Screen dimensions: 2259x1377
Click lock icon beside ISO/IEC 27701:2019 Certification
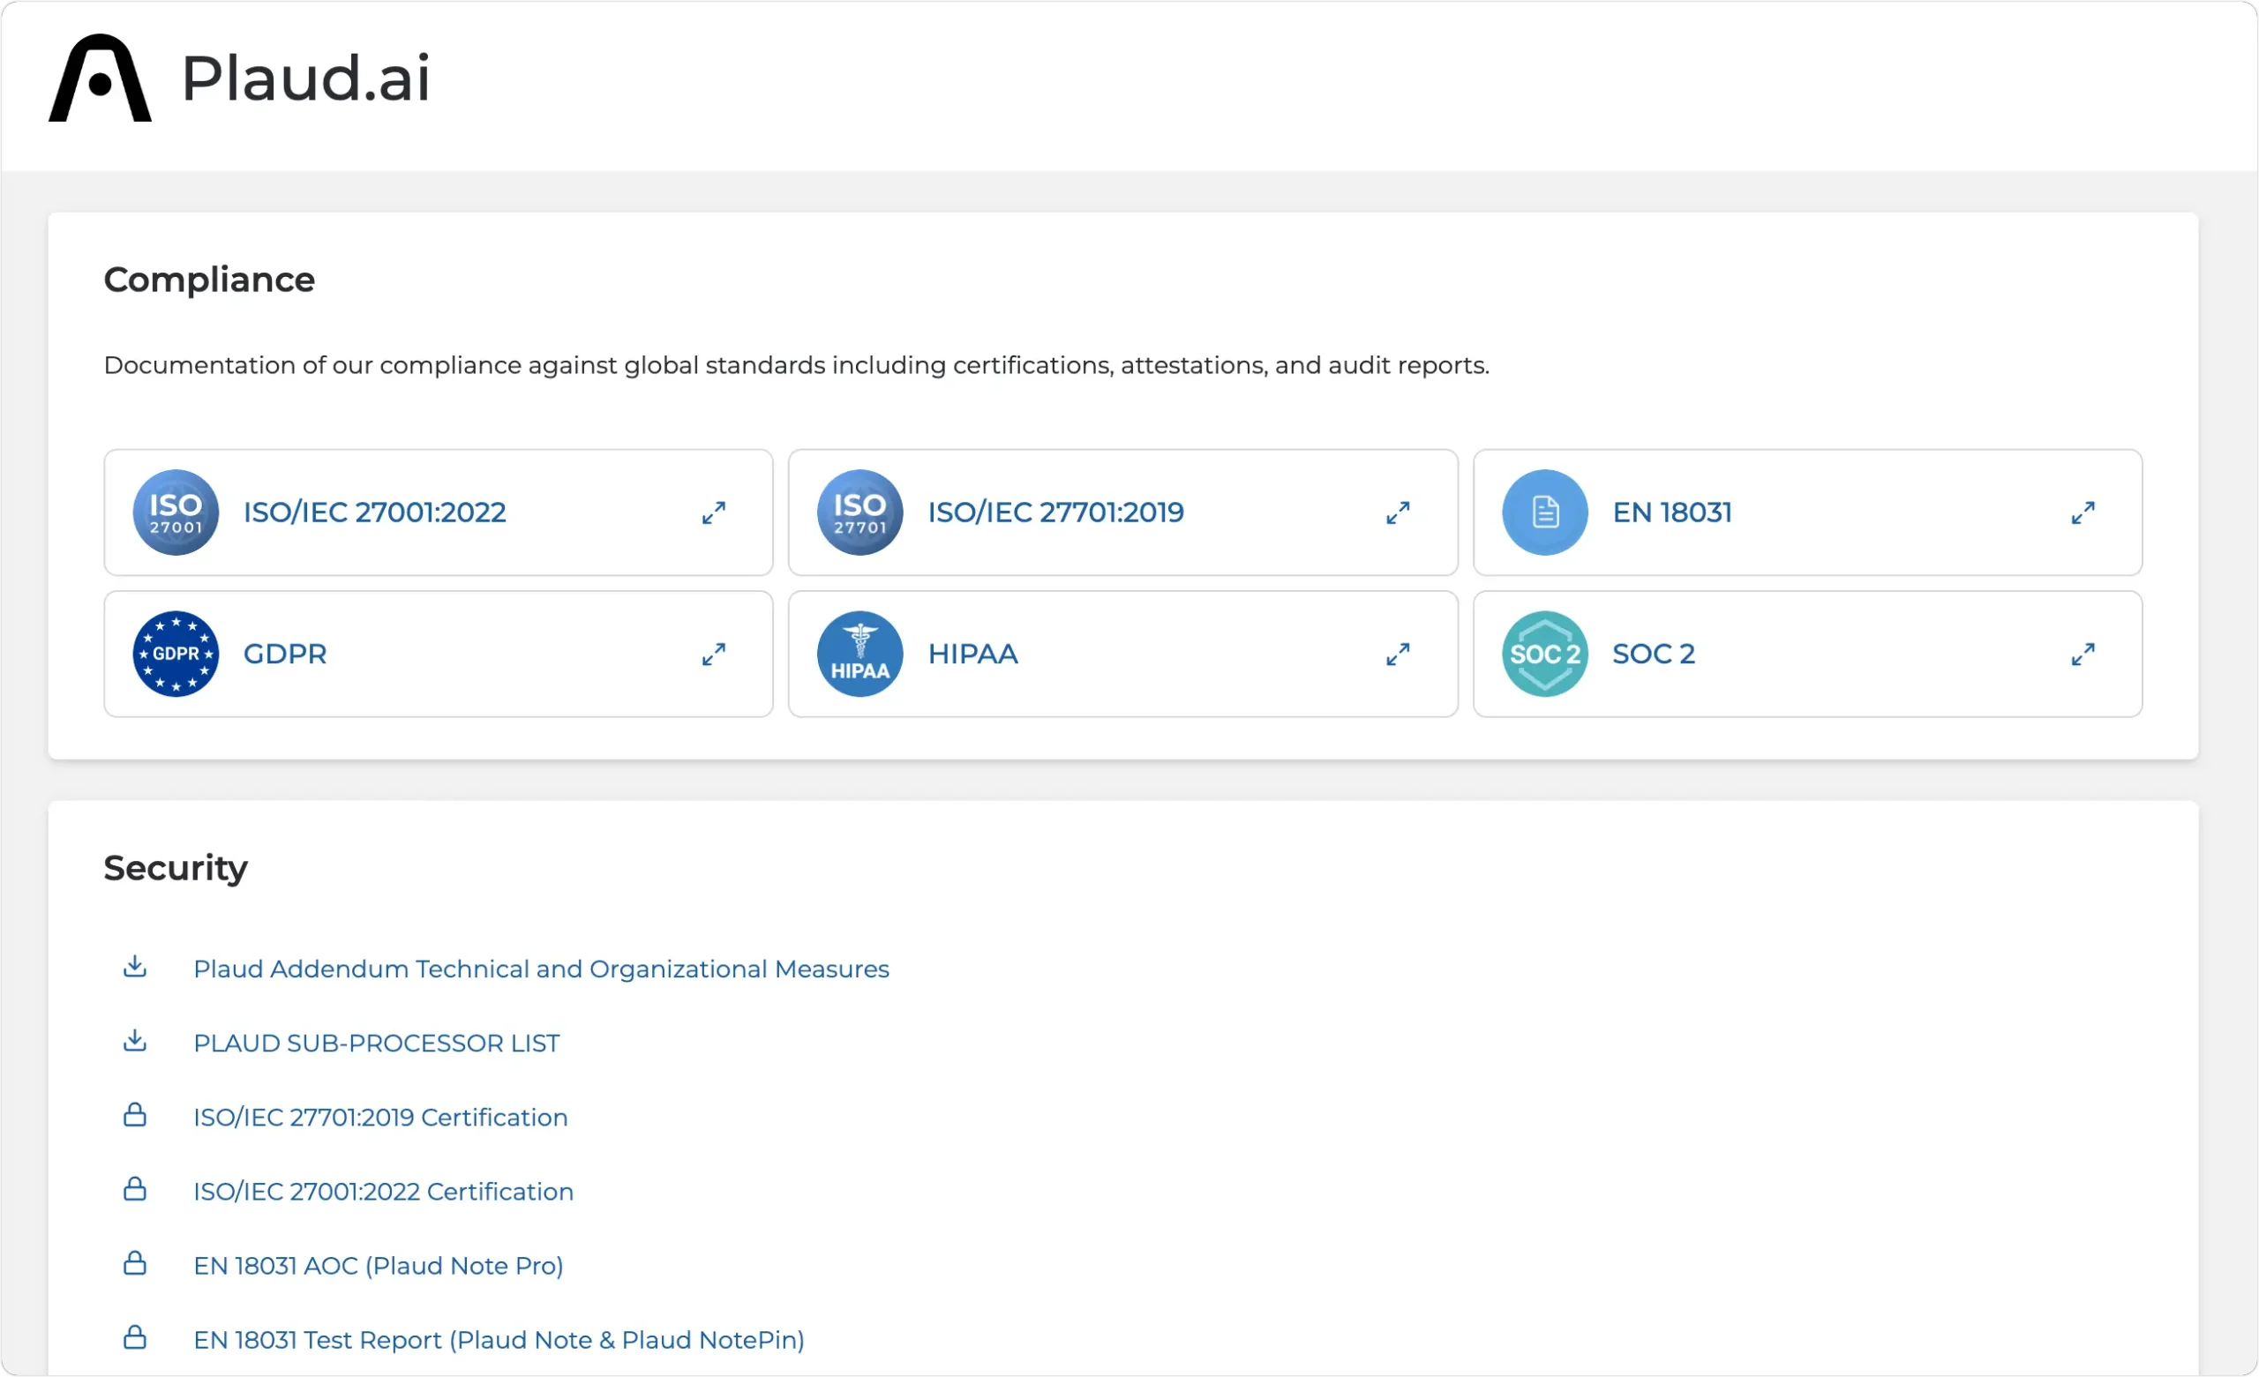(x=135, y=1115)
